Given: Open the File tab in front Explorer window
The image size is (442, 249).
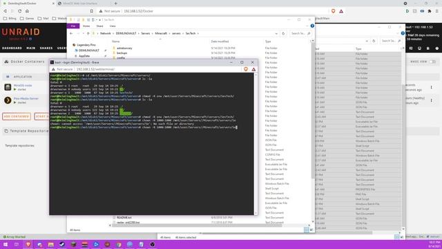Looking at the screenshot, I should [x=73, y=26].
